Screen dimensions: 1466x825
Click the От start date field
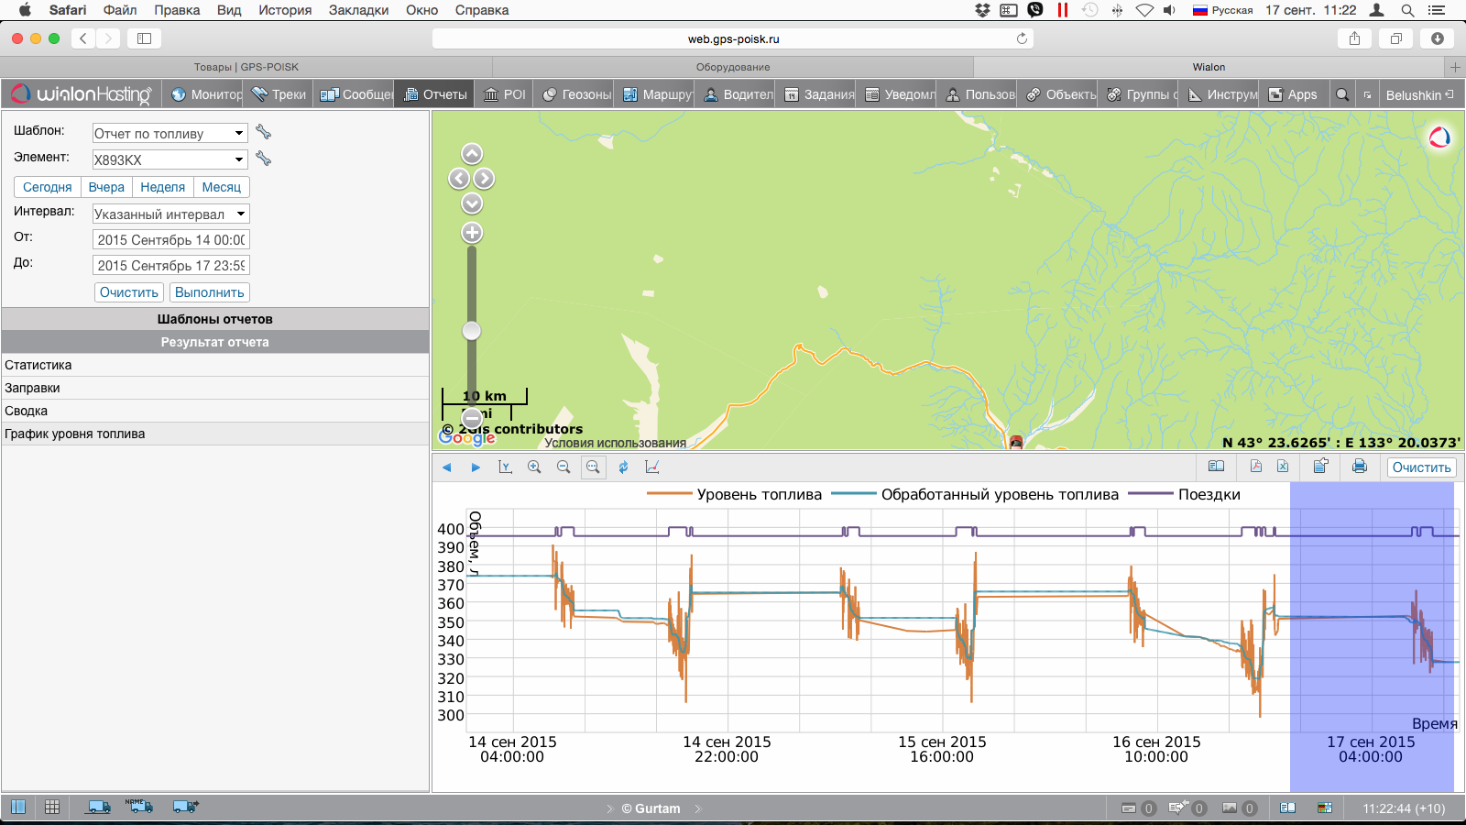click(x=170, y=240)
